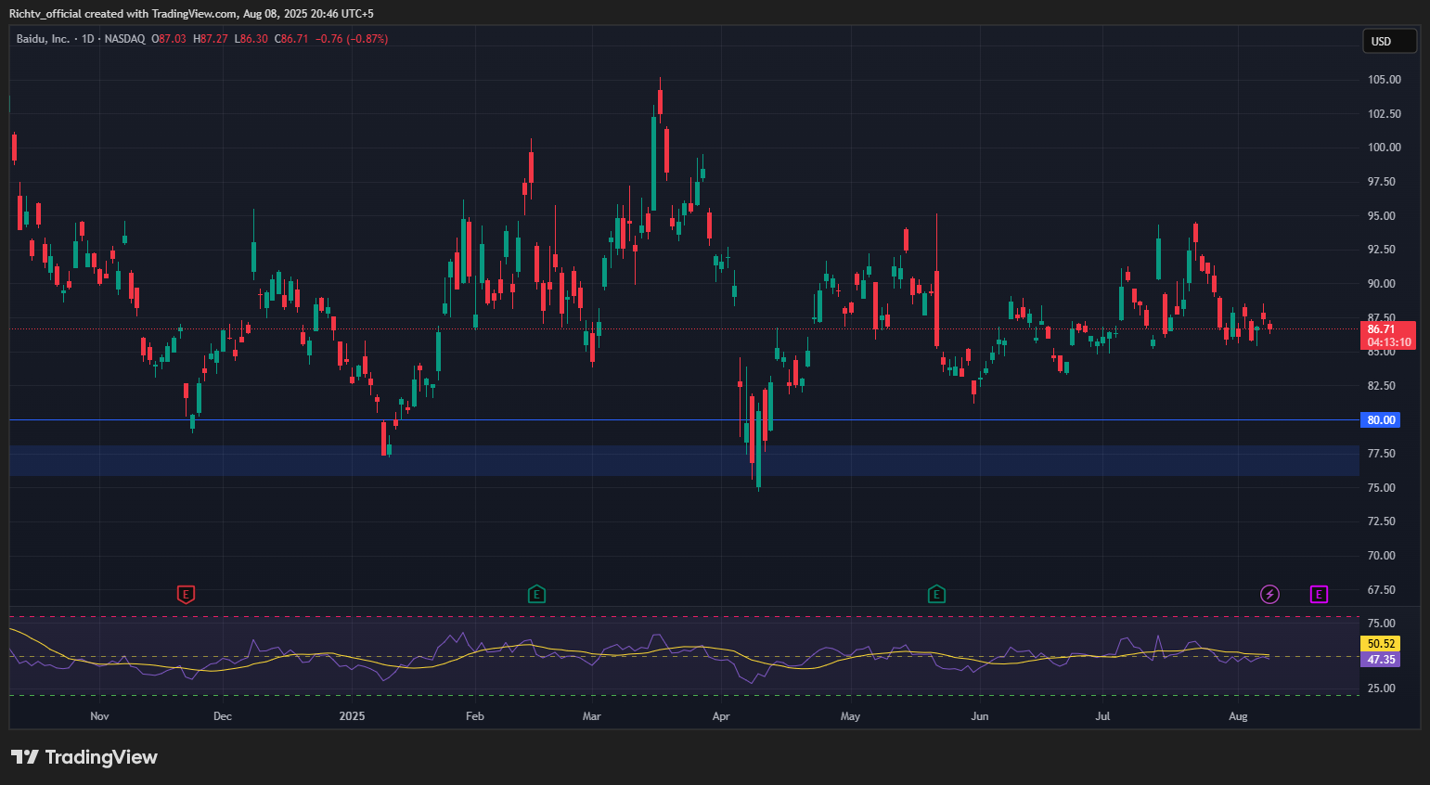The height and width of the screenshot is (785, 1430).
Task: Select the blue 80.00 price label
Action: click(1381, 420)
